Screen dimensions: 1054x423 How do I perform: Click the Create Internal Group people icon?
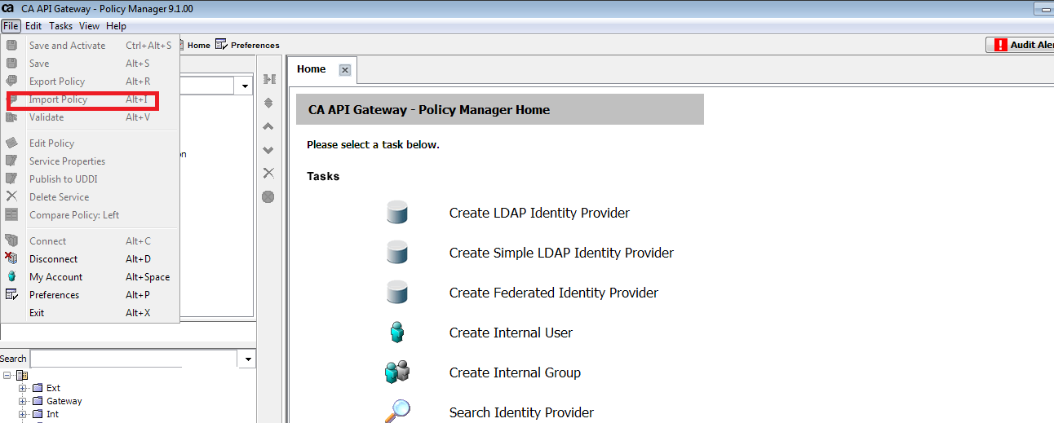pyautogui.click(x=397, y=372)
